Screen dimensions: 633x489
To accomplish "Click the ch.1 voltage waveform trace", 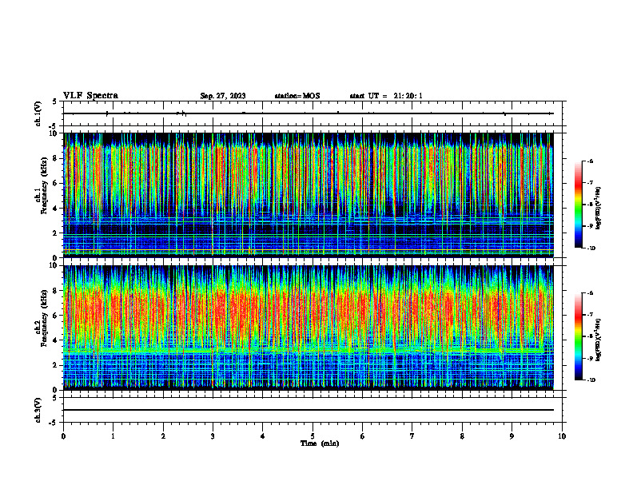I will click(x=309, y=113).
